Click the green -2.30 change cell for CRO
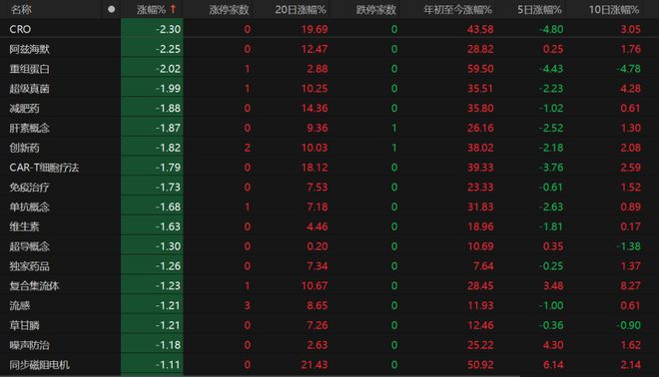 pos(152,29)
